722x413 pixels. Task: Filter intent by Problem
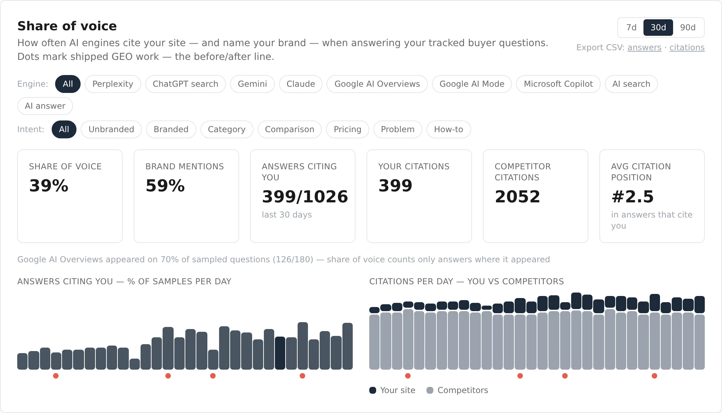coord(398,129)
